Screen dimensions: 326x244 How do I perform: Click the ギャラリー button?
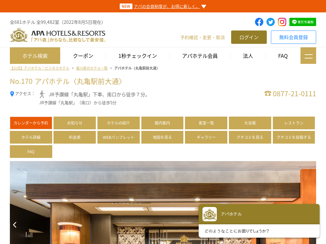(206, 137)
